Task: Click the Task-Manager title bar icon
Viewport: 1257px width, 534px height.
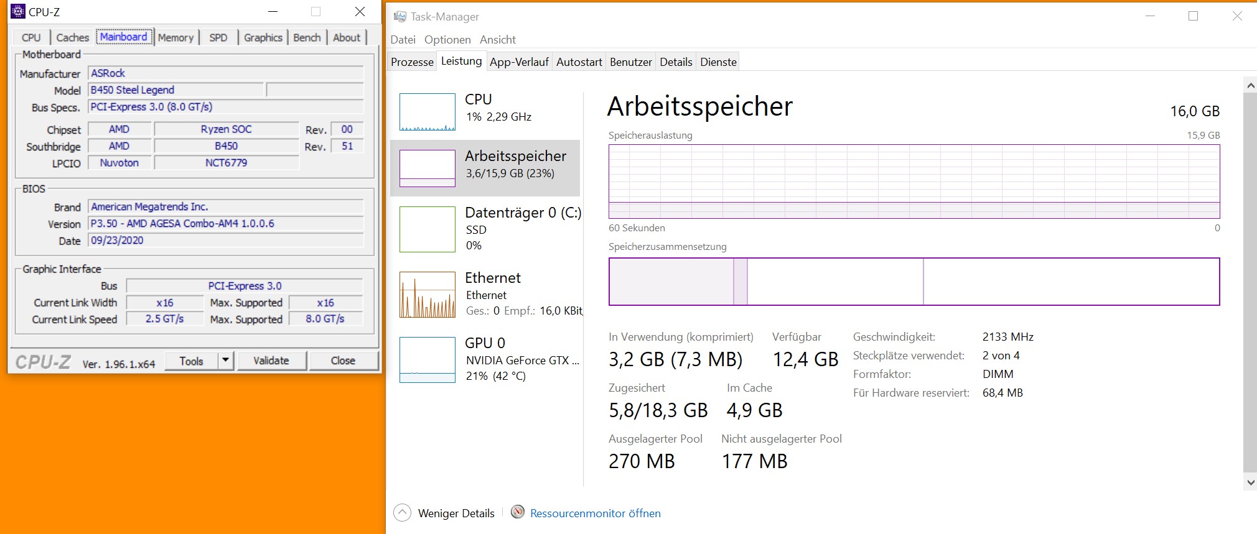Action: point(400,16)
